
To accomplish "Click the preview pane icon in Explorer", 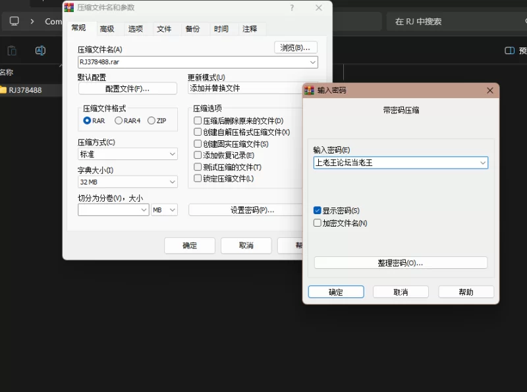I will (x=509, y=51).
